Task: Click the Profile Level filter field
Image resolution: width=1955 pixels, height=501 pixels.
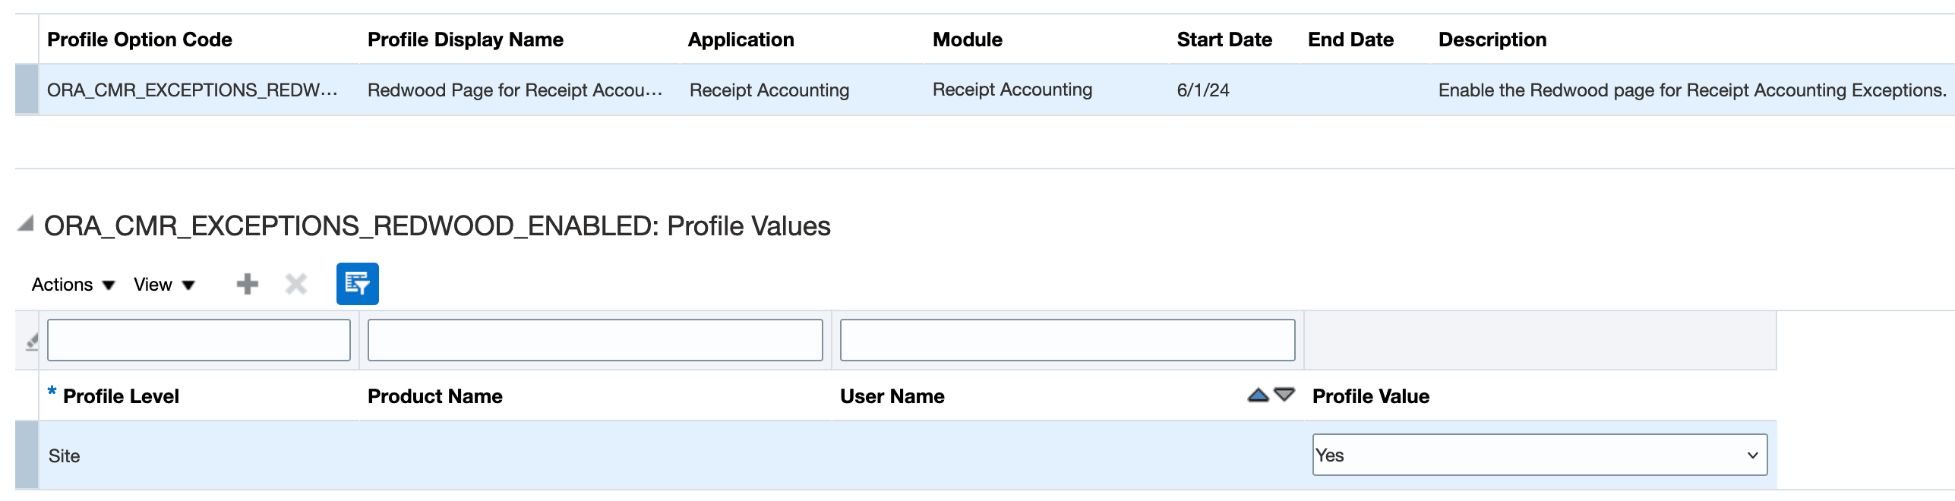Action: point(198,340)
